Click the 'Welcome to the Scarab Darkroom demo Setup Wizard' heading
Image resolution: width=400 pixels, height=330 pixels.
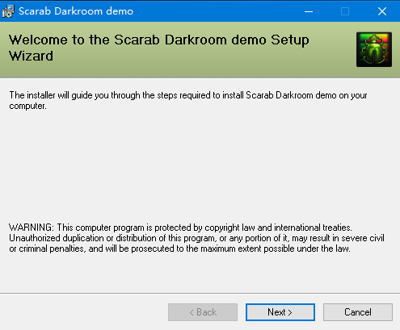point(159,48)
